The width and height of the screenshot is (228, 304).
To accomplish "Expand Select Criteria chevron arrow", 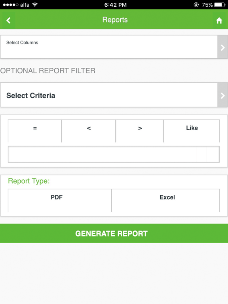I will coord(222,95).
